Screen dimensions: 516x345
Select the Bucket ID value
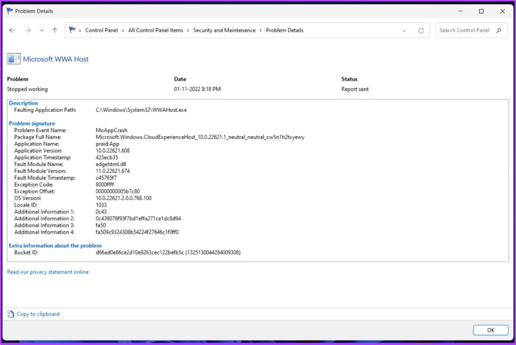point(168,253)
